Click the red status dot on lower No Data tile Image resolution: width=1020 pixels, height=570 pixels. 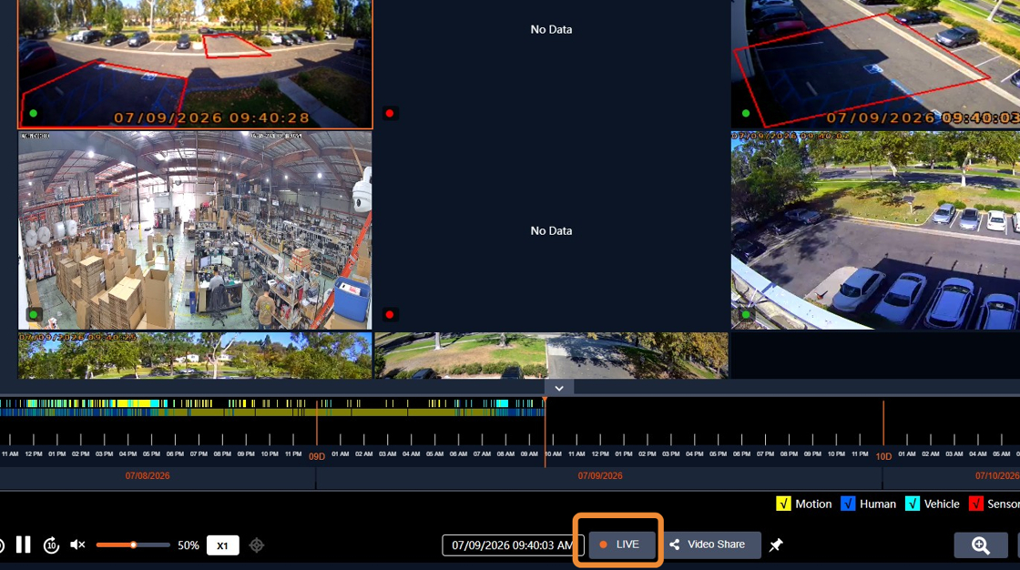390,315
